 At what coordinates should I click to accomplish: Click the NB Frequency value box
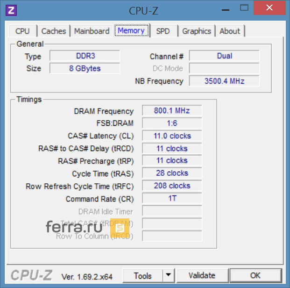pyautogui.click(x=224, y=81)
